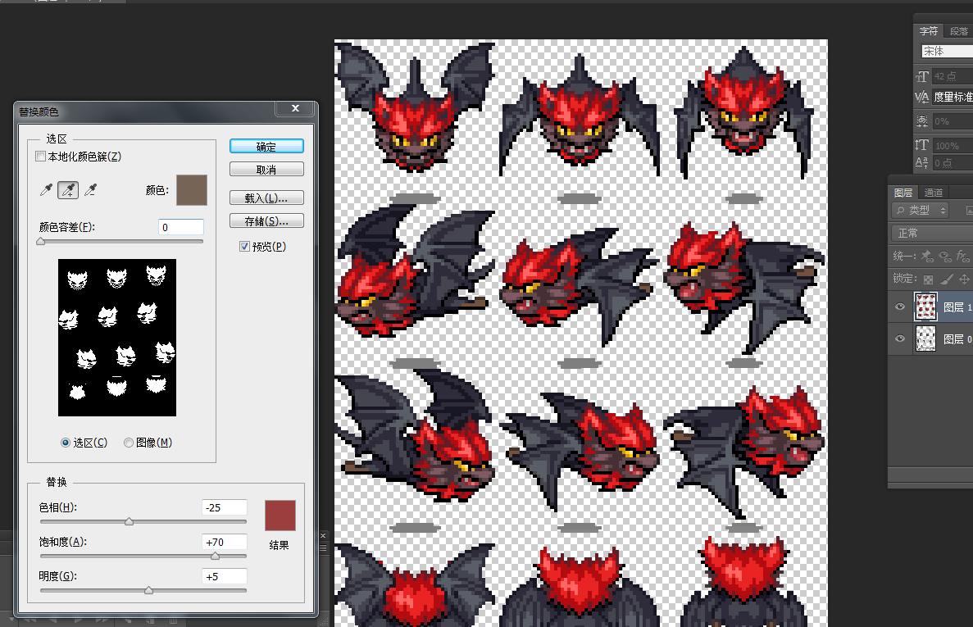Click the 饱和度 saturation slider handle
The height and width of the screenshot is (627, 973).
[x=215, y=557]
